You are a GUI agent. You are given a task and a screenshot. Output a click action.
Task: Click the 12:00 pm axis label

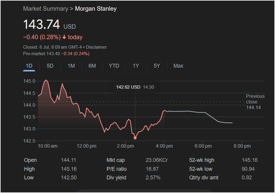point(86,146)
